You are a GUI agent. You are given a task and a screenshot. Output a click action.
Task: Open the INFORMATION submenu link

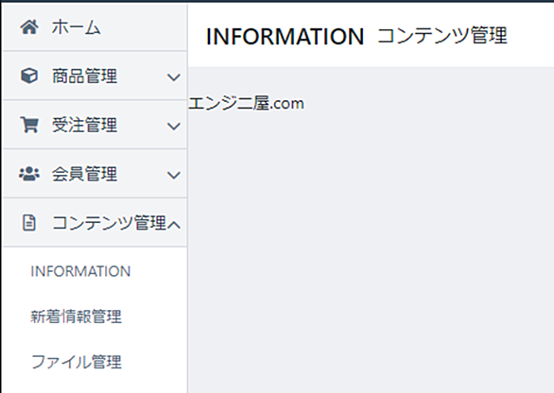coord(80,271)
